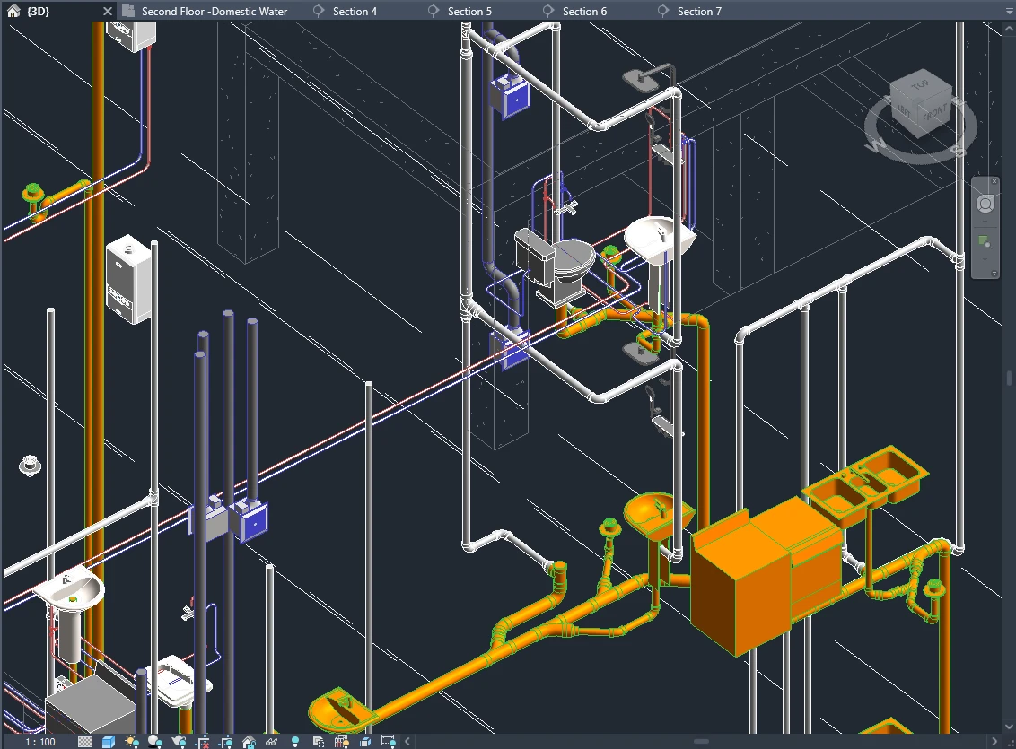Toggle Sun Path in view control bar
This screenshot has height=749, width=1016.
tap(132, 742)
